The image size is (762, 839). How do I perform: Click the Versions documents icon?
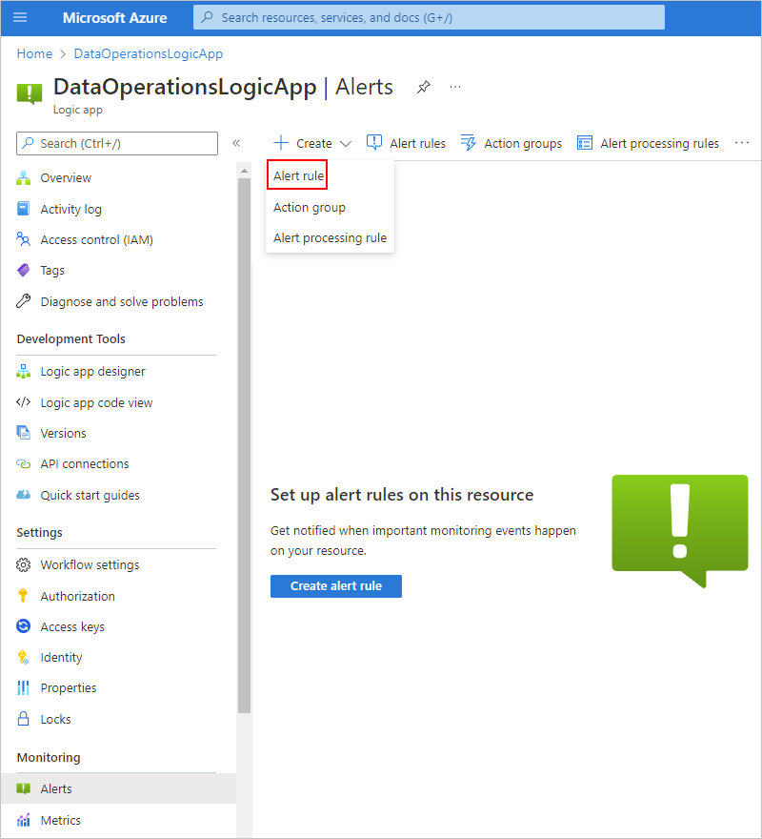24,432
